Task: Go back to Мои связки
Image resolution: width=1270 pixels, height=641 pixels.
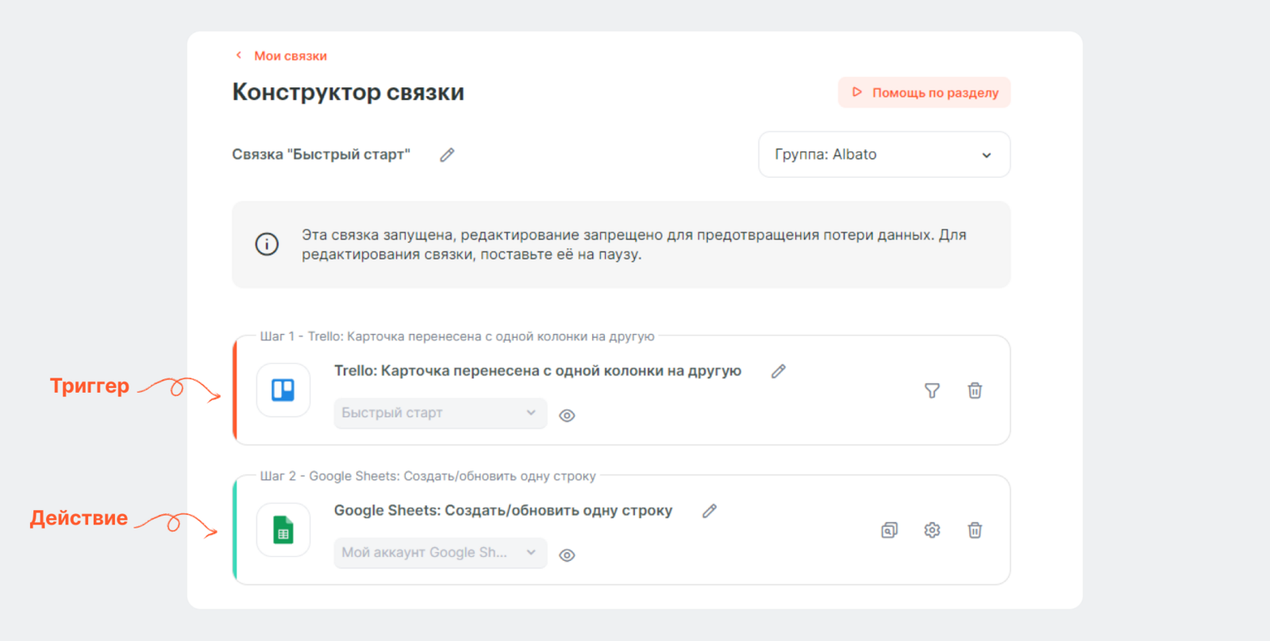Action: click(x=289, y=56)
